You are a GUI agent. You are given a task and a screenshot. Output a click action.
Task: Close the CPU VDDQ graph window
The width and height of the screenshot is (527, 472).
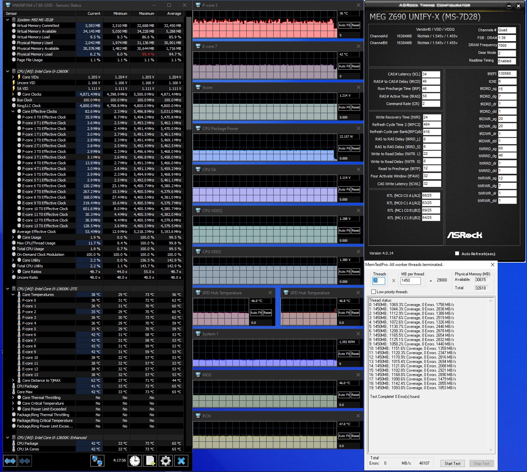tap(358, 210)
